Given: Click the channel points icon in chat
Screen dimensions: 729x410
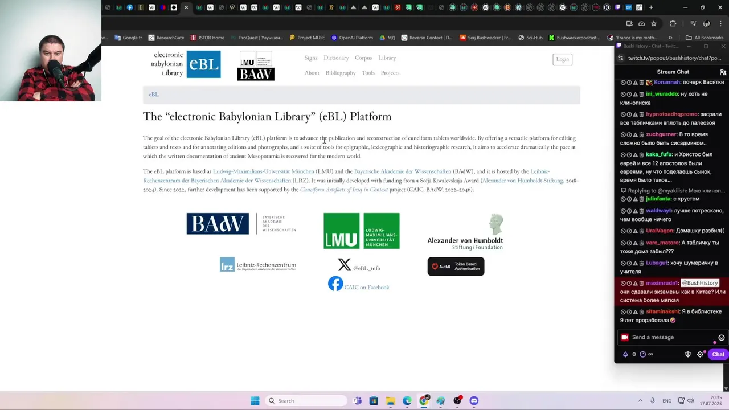Looking at the screenshot, I should [643, 354].
